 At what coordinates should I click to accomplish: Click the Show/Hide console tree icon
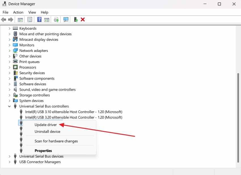pos(20,19)
